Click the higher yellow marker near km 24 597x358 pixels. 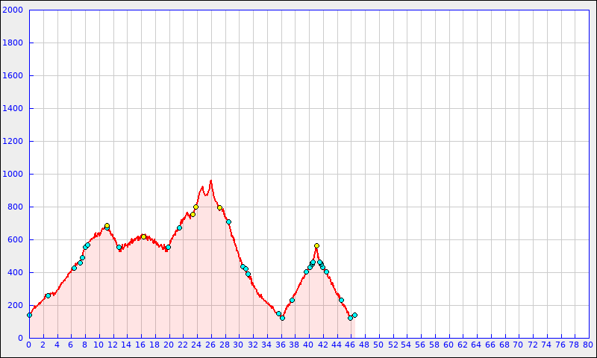click(196, 207)
